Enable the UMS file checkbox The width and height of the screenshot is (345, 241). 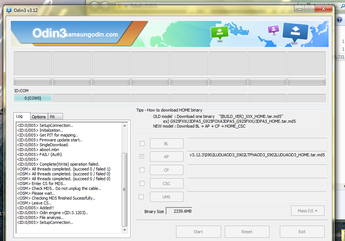coord(141,197)
